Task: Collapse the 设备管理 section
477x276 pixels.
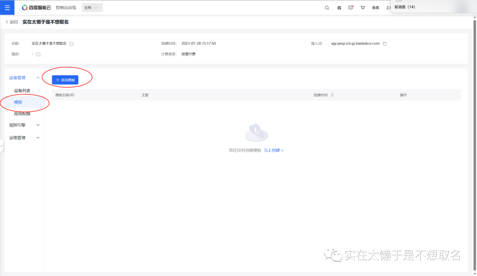Action: [38, 78]
